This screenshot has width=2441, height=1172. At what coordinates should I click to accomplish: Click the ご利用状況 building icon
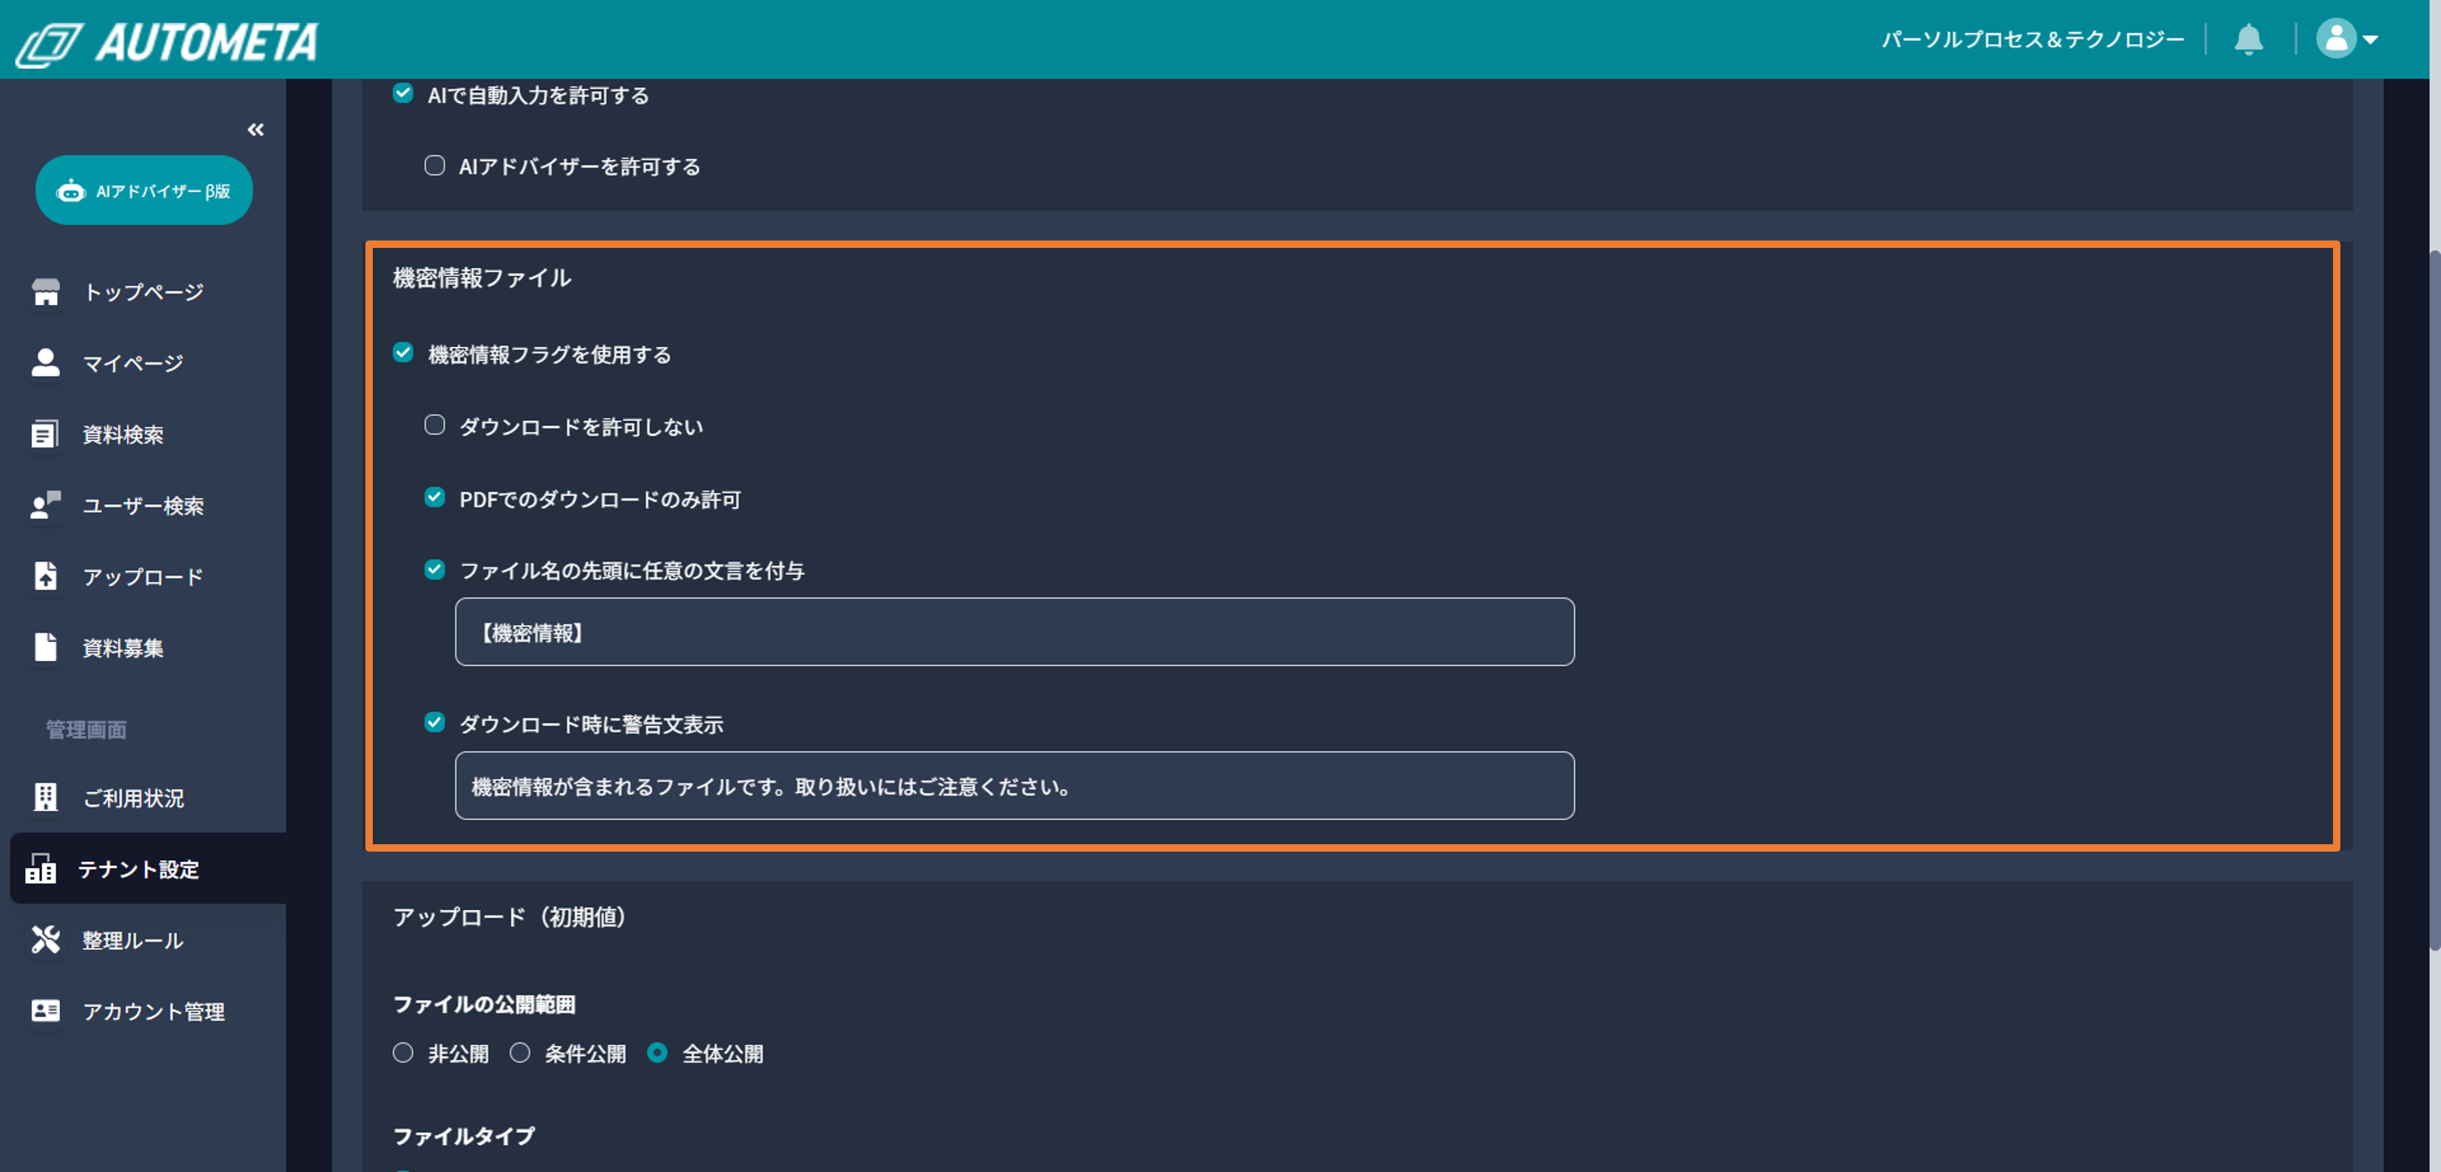tap(45, 798)
